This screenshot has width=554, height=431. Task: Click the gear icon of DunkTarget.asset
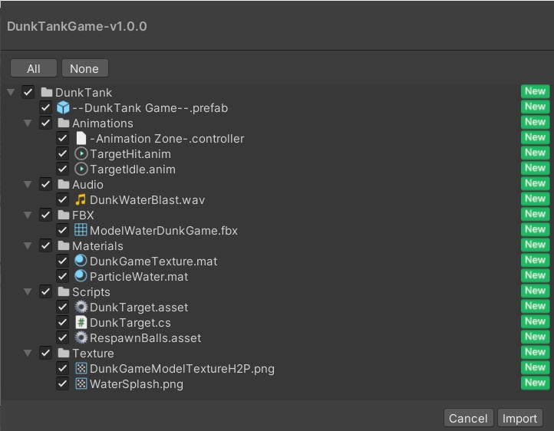(x=81, y=307)
